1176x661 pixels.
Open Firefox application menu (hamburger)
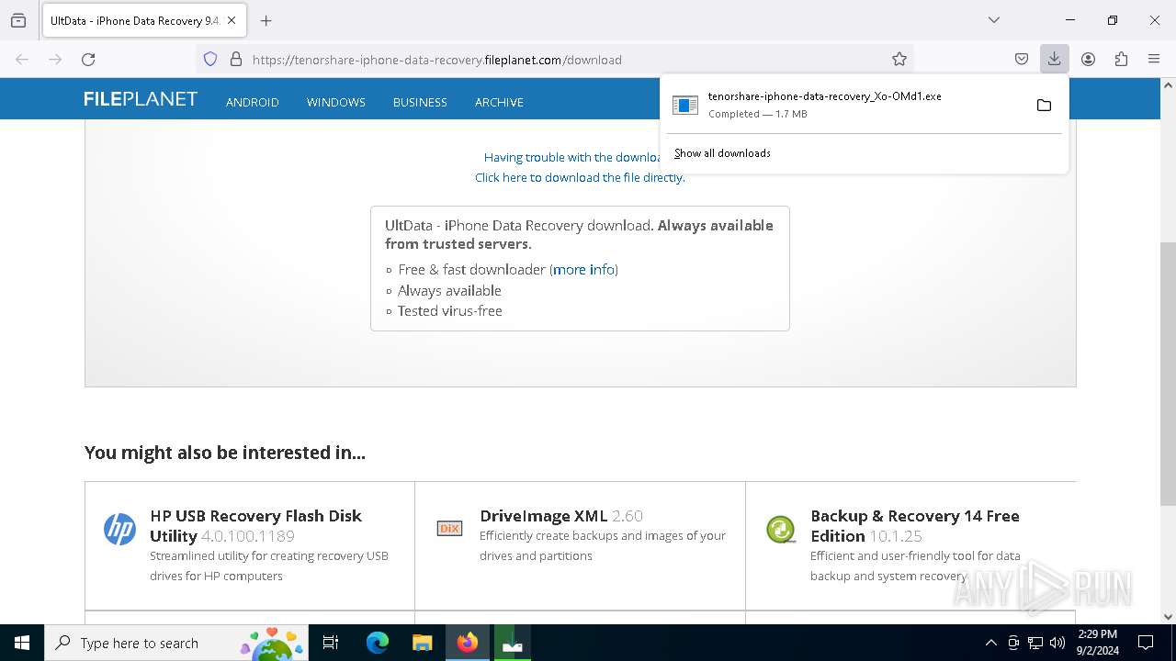point(1154,59)
